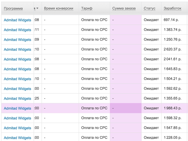Select the earnings value 1 250.76 р.
The width and height of the screenshot is (188, 141).
point(172,40)
